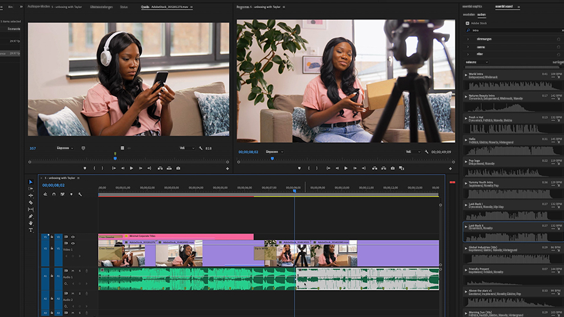Expand third filter row in sound panel
564x317 pixels.
click(468, 55)
